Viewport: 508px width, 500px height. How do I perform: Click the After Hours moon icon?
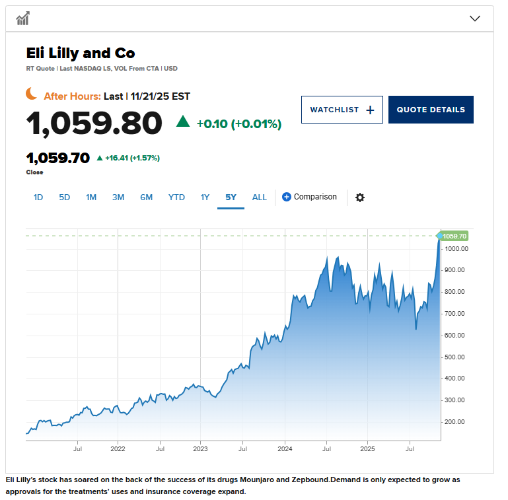(32, 94)
